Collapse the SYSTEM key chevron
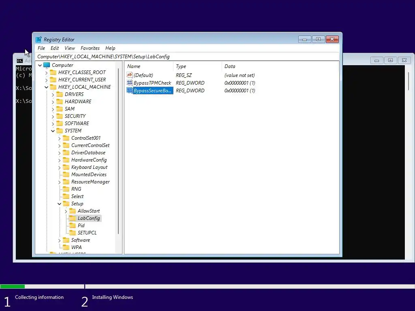Screen dimensions: 415x311 click(53, 131)
